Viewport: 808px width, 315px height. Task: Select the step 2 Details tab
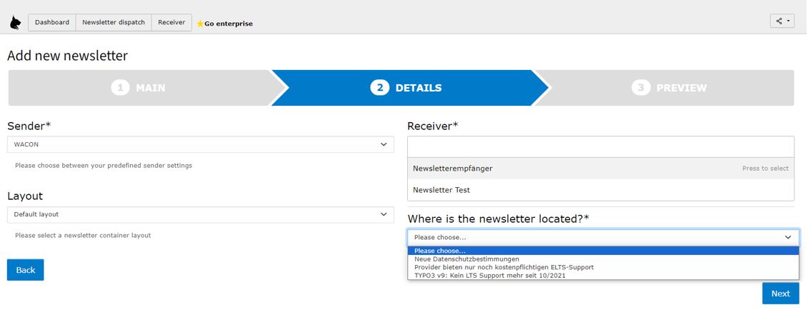(406, 88)
